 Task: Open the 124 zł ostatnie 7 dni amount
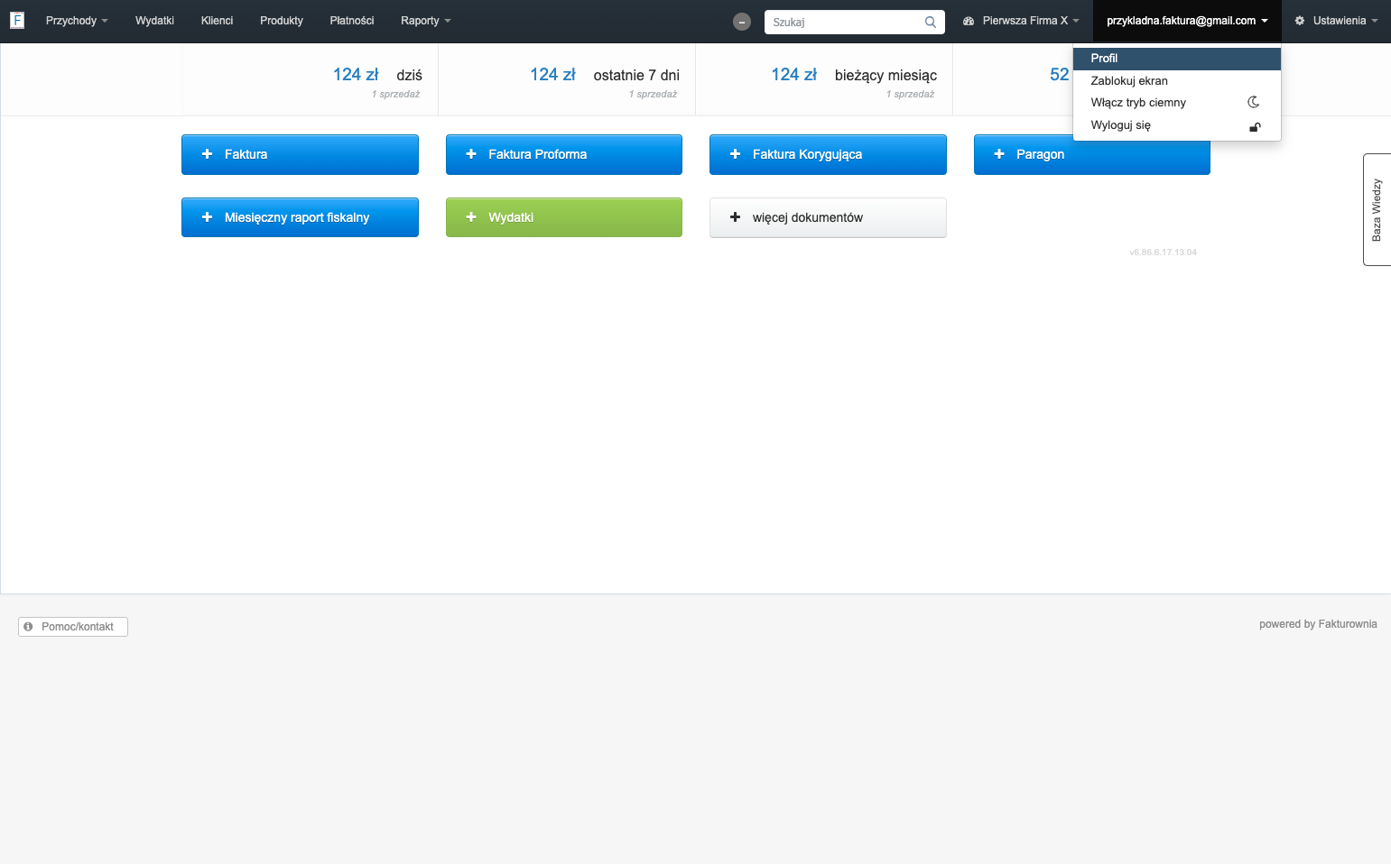click(x=552, y=75)
